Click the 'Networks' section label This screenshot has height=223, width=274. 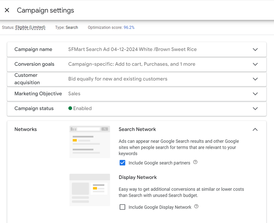coord(26,129)
